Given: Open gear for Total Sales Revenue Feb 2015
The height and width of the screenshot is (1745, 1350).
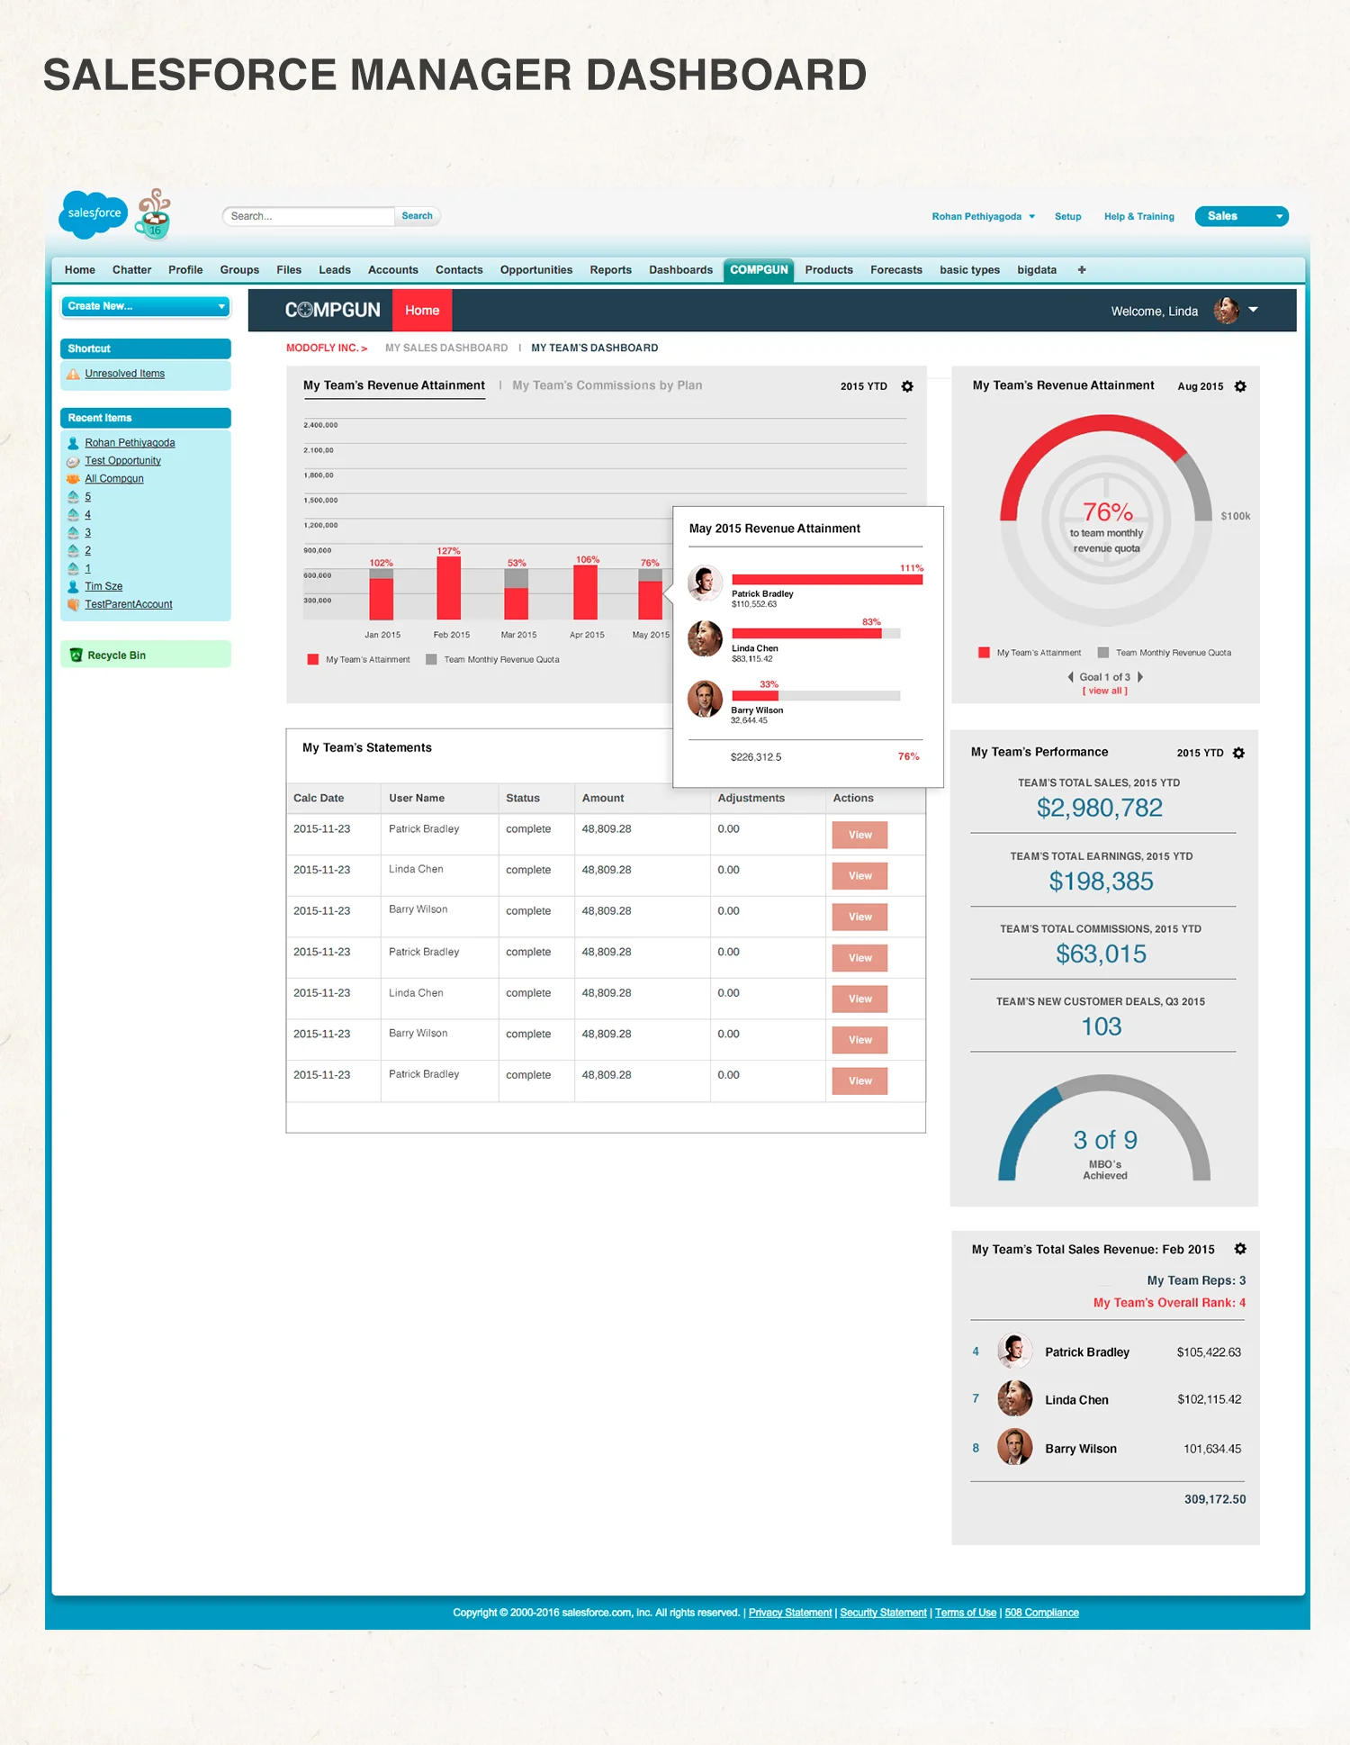Looking at the screenshot, I should point(1240,1249).
